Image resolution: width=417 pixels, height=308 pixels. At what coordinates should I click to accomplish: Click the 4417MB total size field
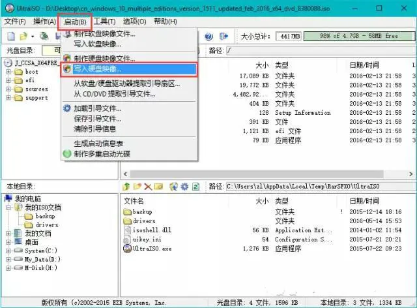tap(289, 36)
